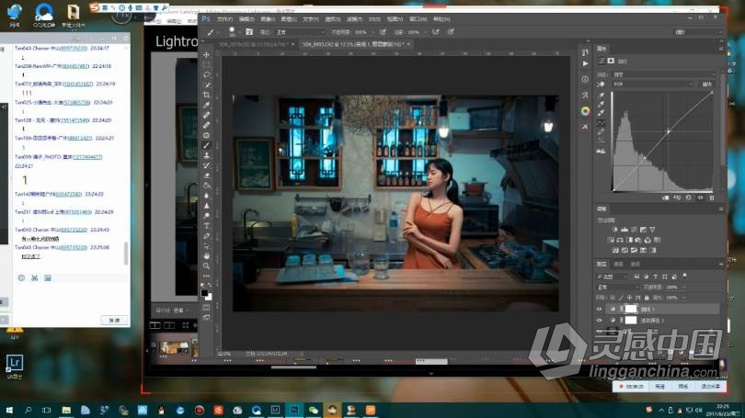Open the layer opacity dropdown arrow
Image resolution: width=745 pixels, height=418 pixels.
(684, 287)
